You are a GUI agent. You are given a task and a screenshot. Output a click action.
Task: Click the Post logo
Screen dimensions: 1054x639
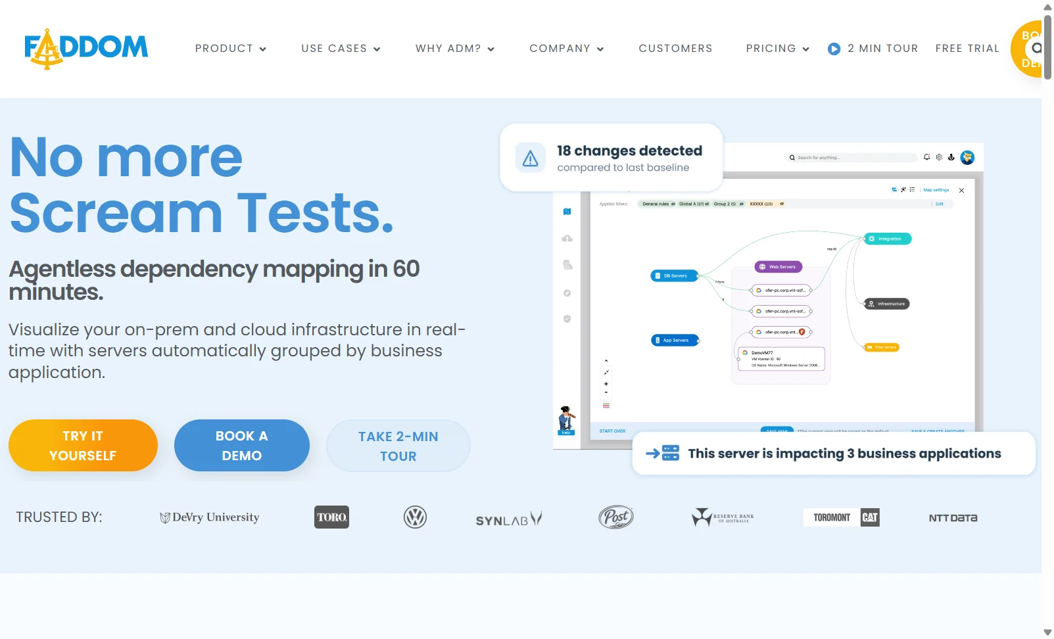pos(616,517)
